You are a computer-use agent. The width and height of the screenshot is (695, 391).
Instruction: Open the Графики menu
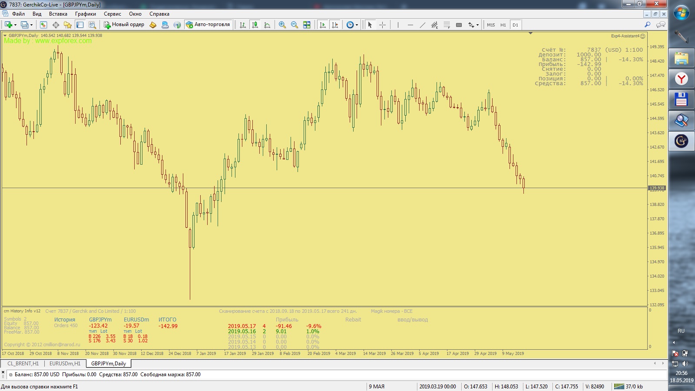coord(85,14)
